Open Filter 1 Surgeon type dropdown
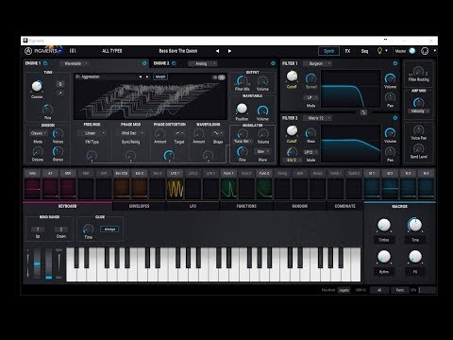The height and width of the screenshot is (340, 453). click(317, 63)
